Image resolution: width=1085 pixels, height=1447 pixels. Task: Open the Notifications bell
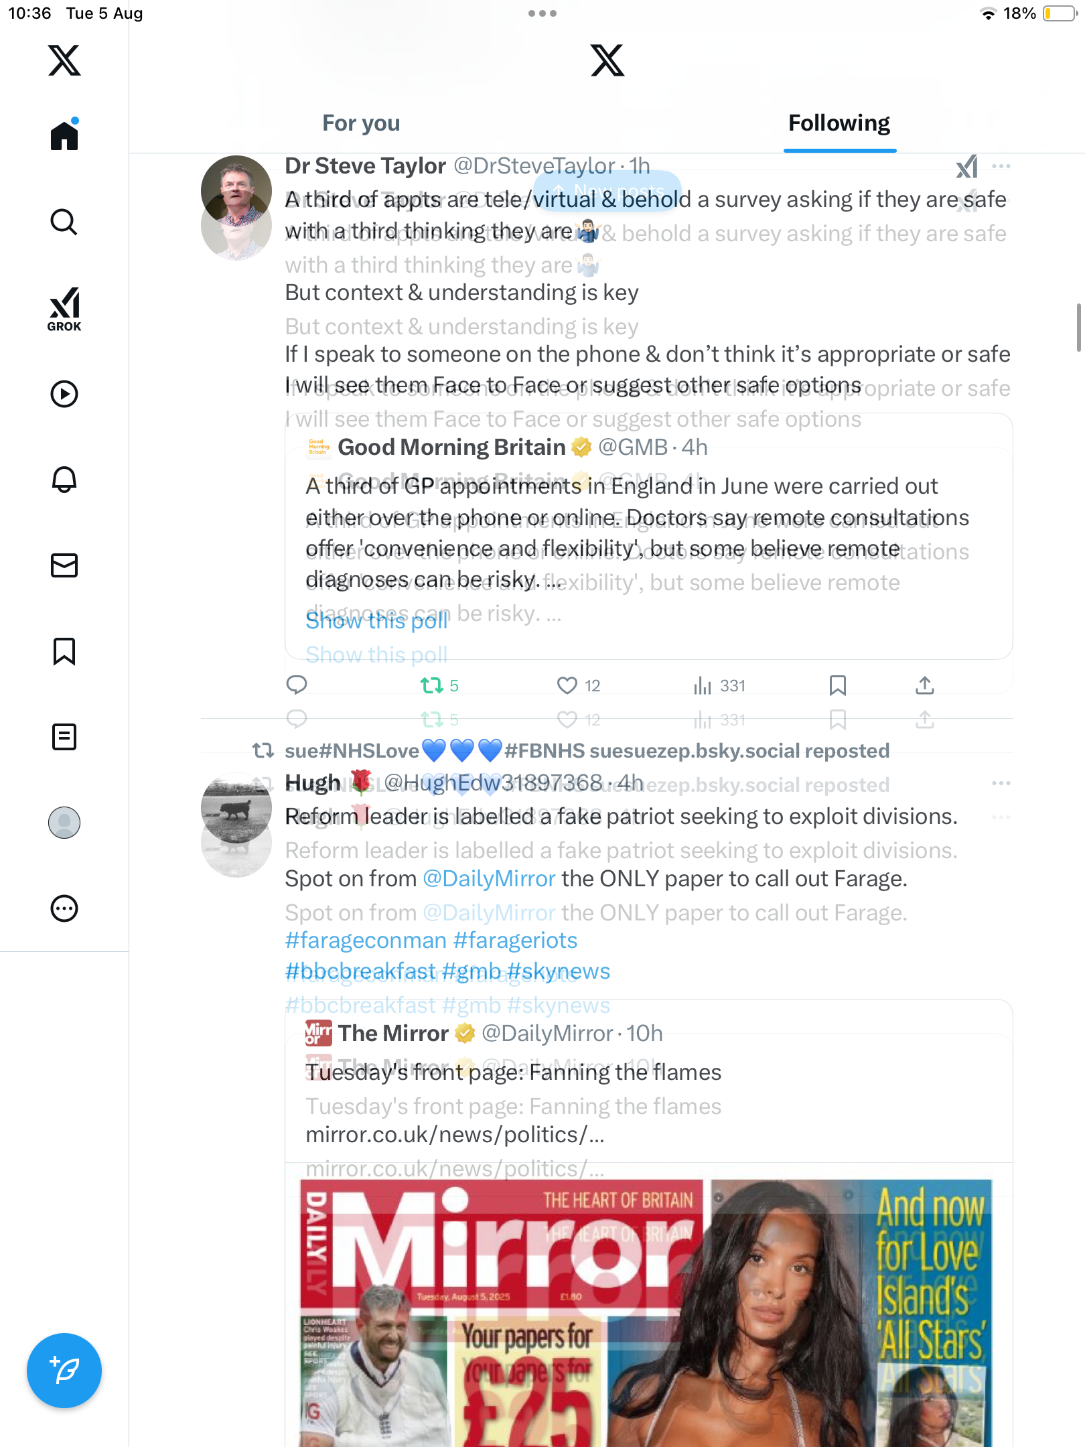click(x=64, y=480)
